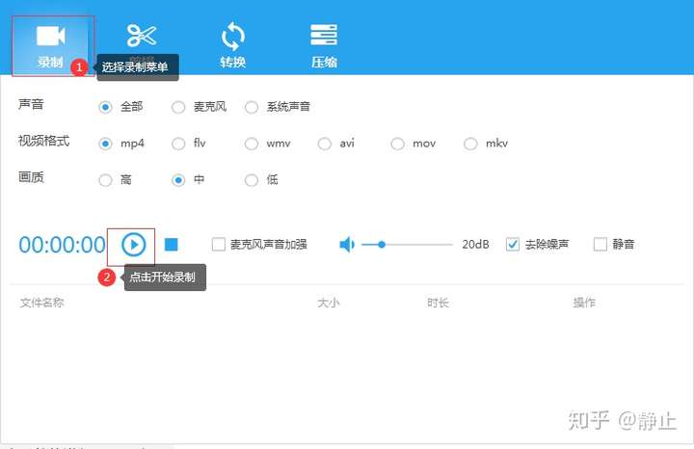Stop recording with the square button
This screenshot has width=694, height=449.
coord(172,244)
